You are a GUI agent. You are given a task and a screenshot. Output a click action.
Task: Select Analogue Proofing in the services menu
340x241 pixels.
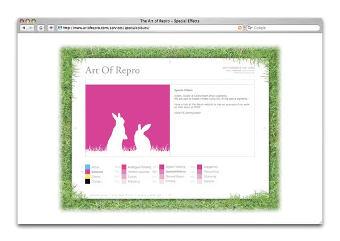point(139,167)
